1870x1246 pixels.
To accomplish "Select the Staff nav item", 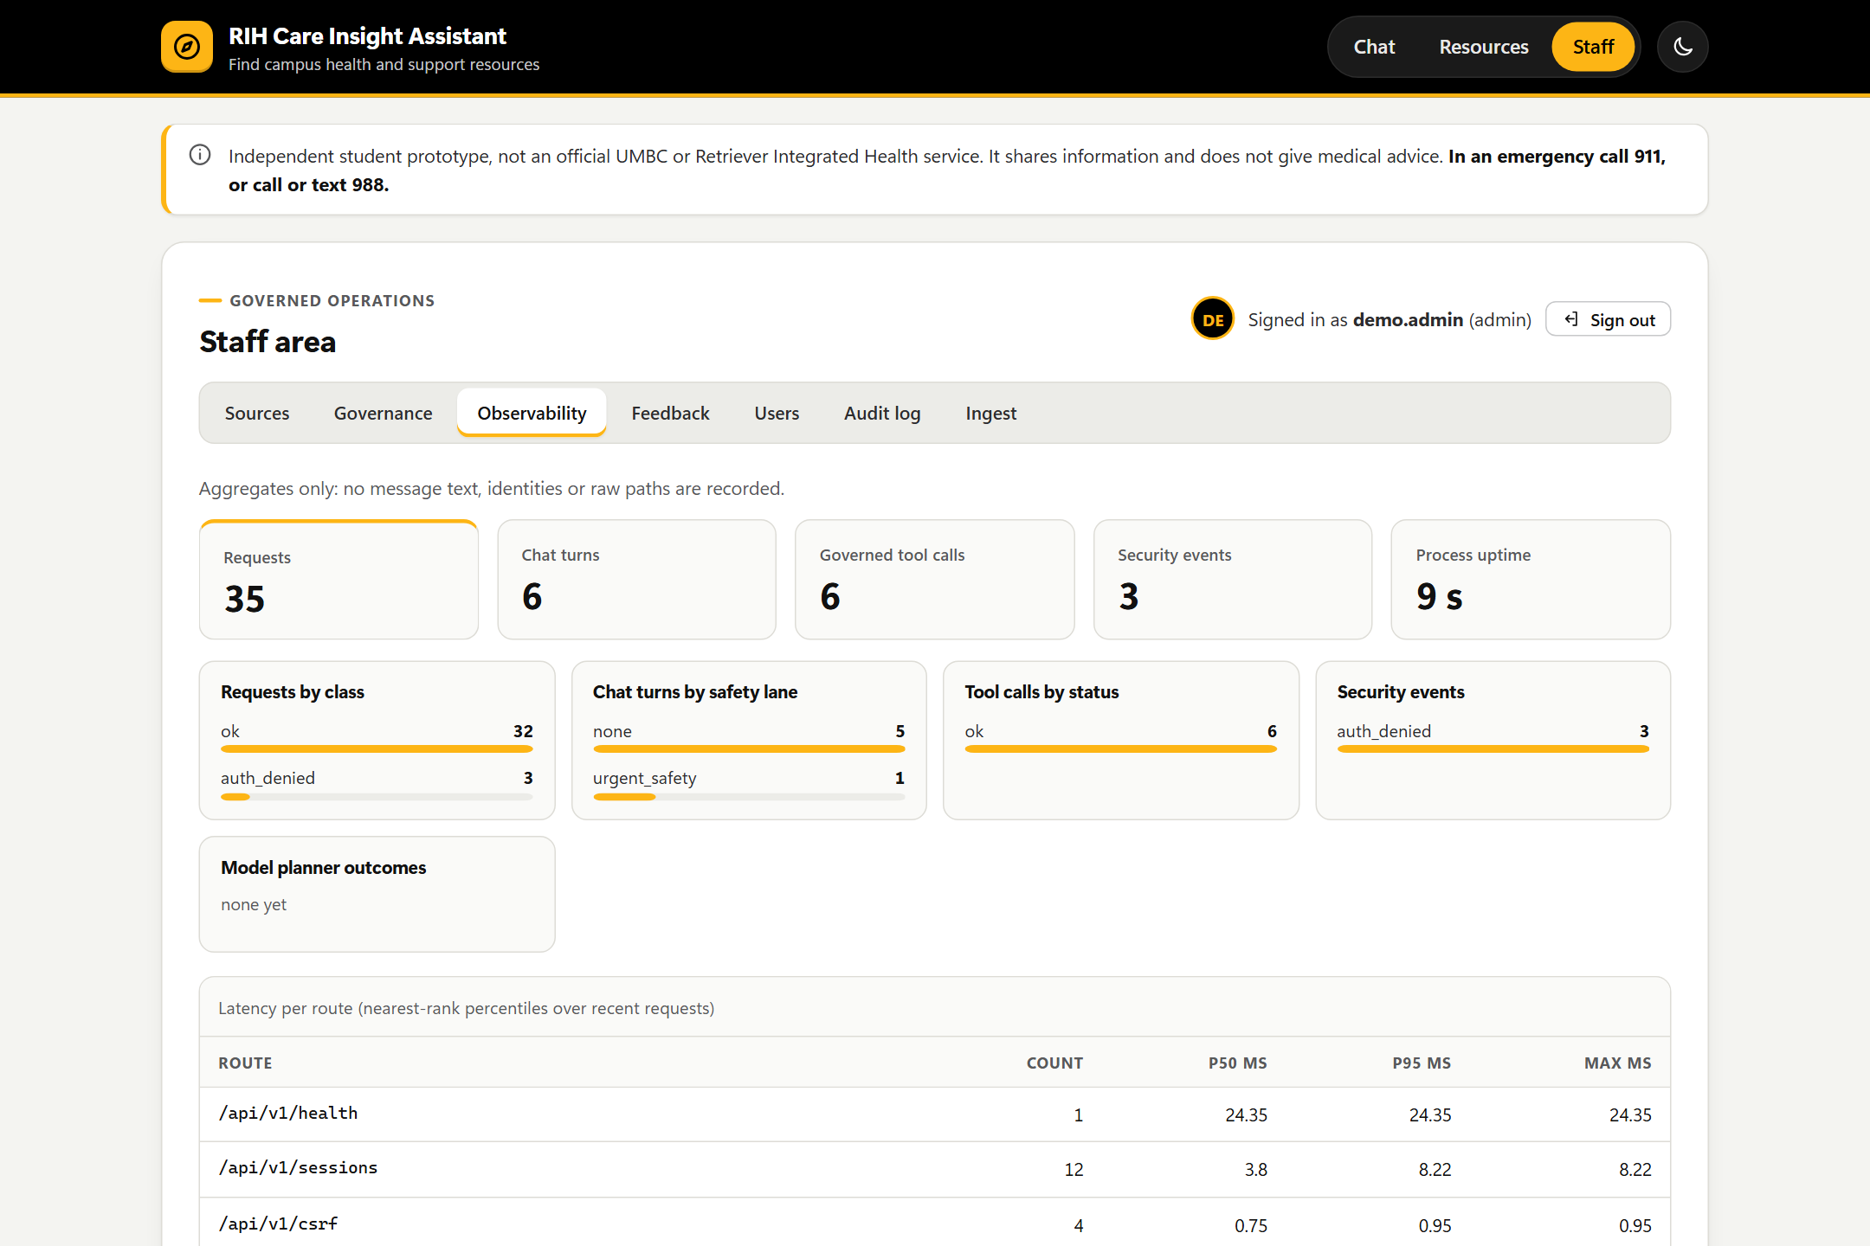I will [1593, 47].
